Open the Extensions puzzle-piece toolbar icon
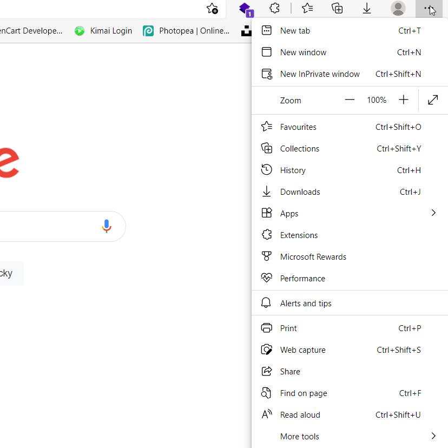Screen dimensions: 448x448 (274, 9)
